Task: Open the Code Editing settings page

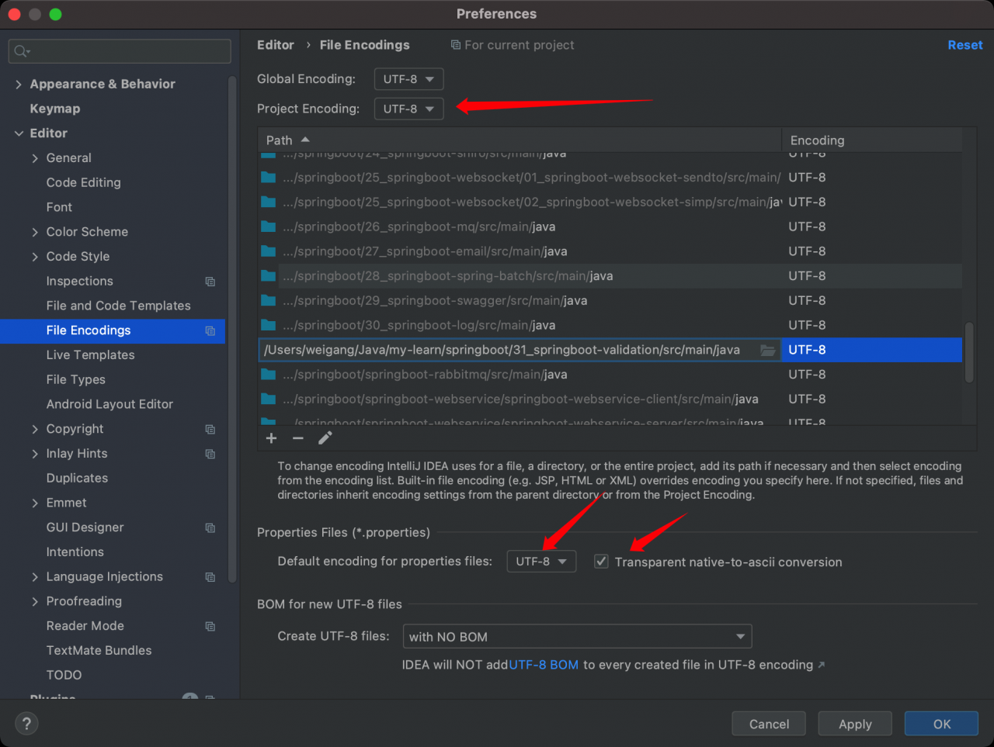Action: (x=83, y=182)
